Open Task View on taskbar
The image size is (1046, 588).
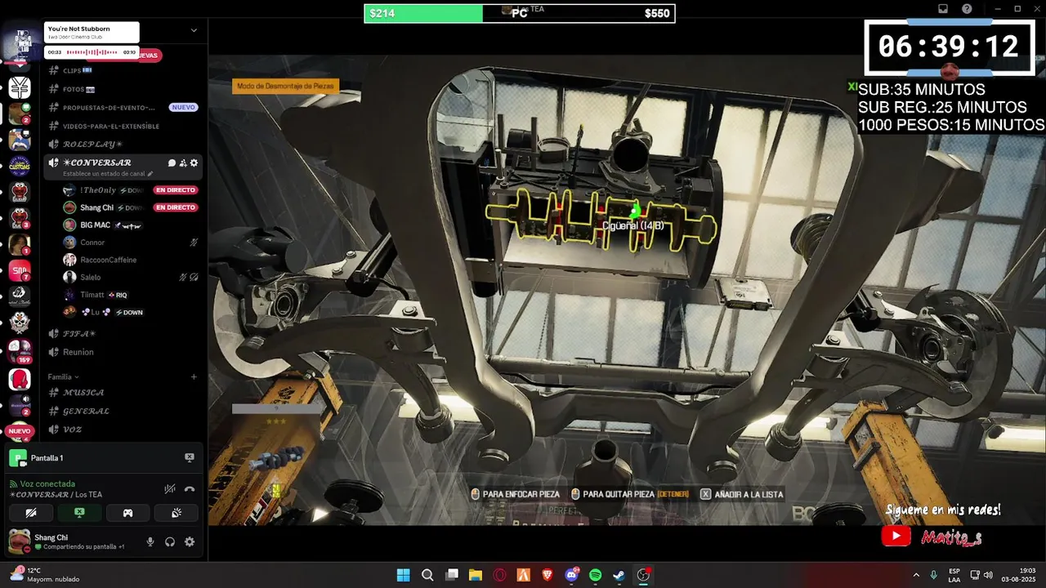(451, 575)
